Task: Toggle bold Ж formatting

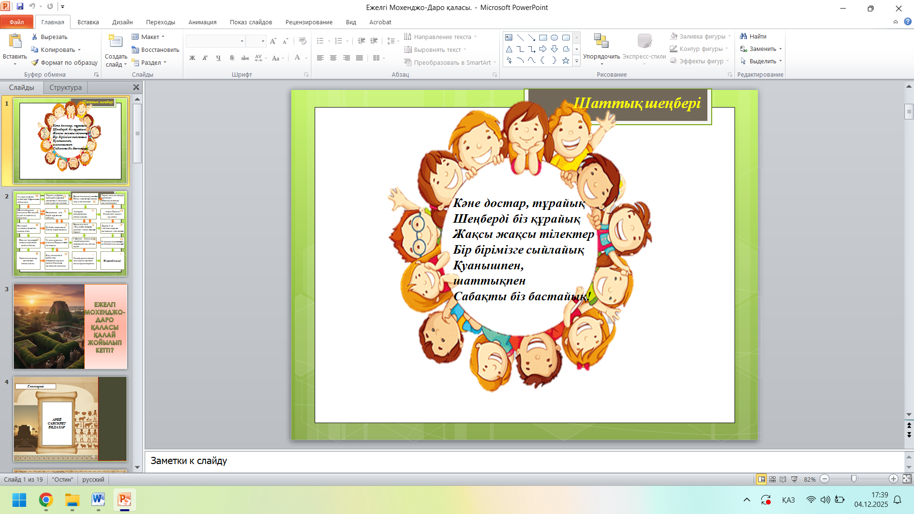Action: [192, 58]
